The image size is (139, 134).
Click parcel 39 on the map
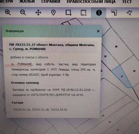pos(116,47)
